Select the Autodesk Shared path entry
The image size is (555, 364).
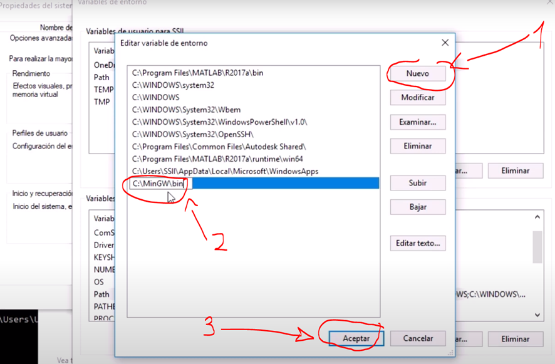219,147
